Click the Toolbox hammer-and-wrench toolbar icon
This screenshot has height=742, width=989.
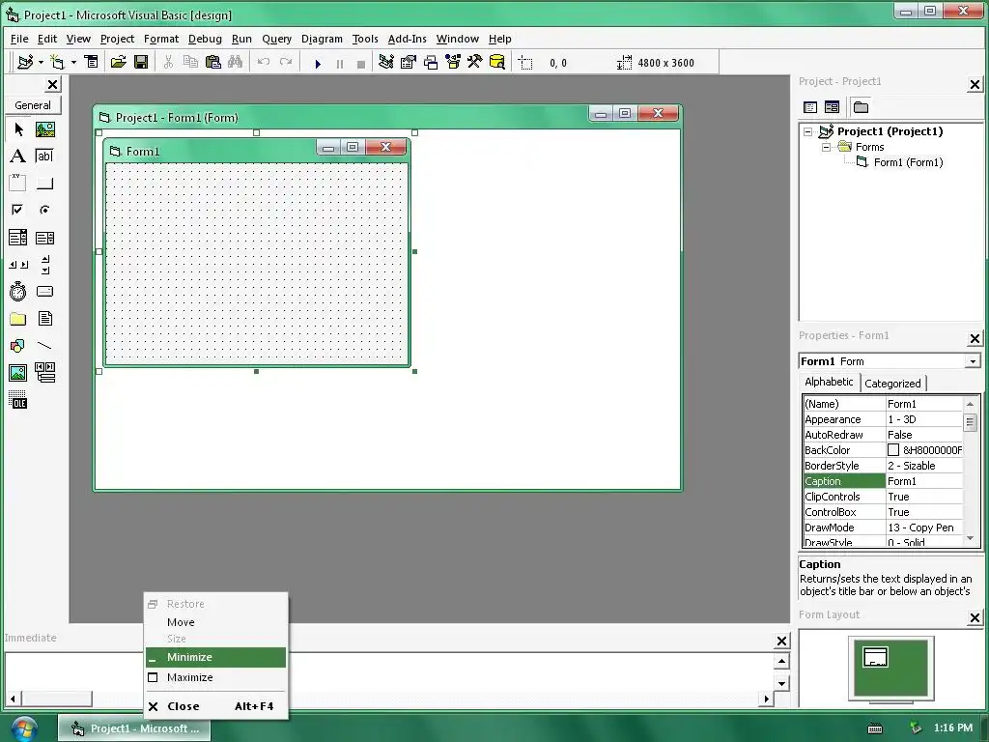(x=474, y=62)
